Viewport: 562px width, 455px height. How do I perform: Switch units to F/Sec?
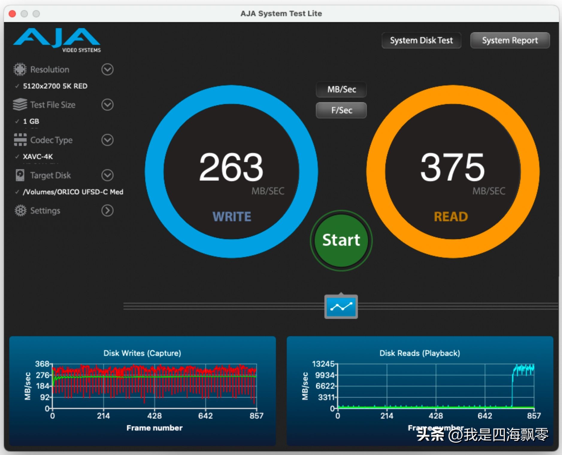tap(341, 110)
